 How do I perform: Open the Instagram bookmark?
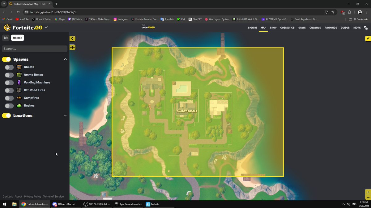pyautogui.click(x=121, y=19)
